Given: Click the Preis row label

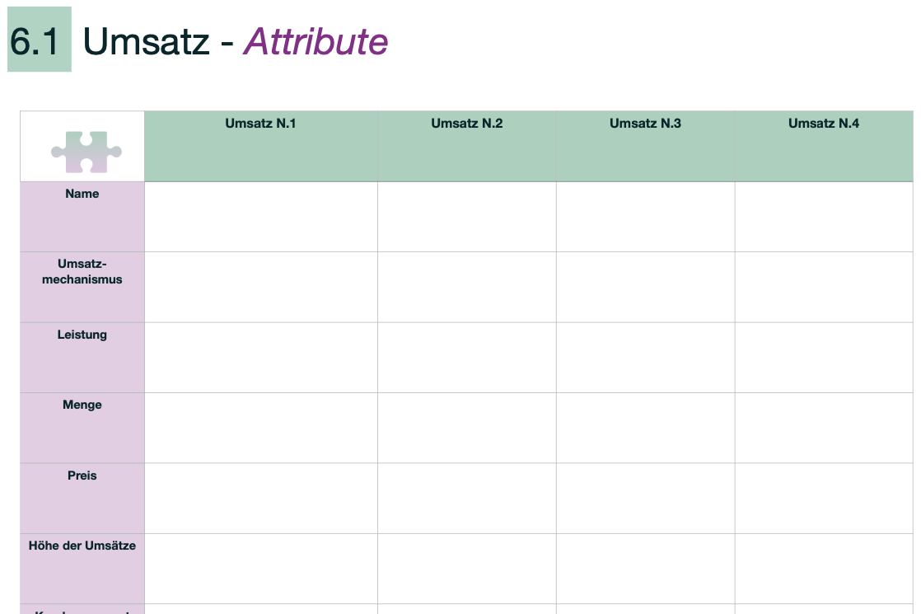Looking at the screenshot, I should [82, 476].
